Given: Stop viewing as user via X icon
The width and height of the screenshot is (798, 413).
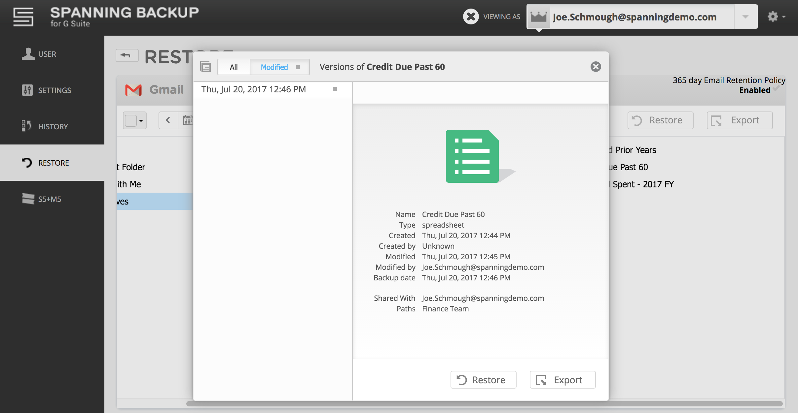Looking at the screenshot, I should (x=471, y=16).
